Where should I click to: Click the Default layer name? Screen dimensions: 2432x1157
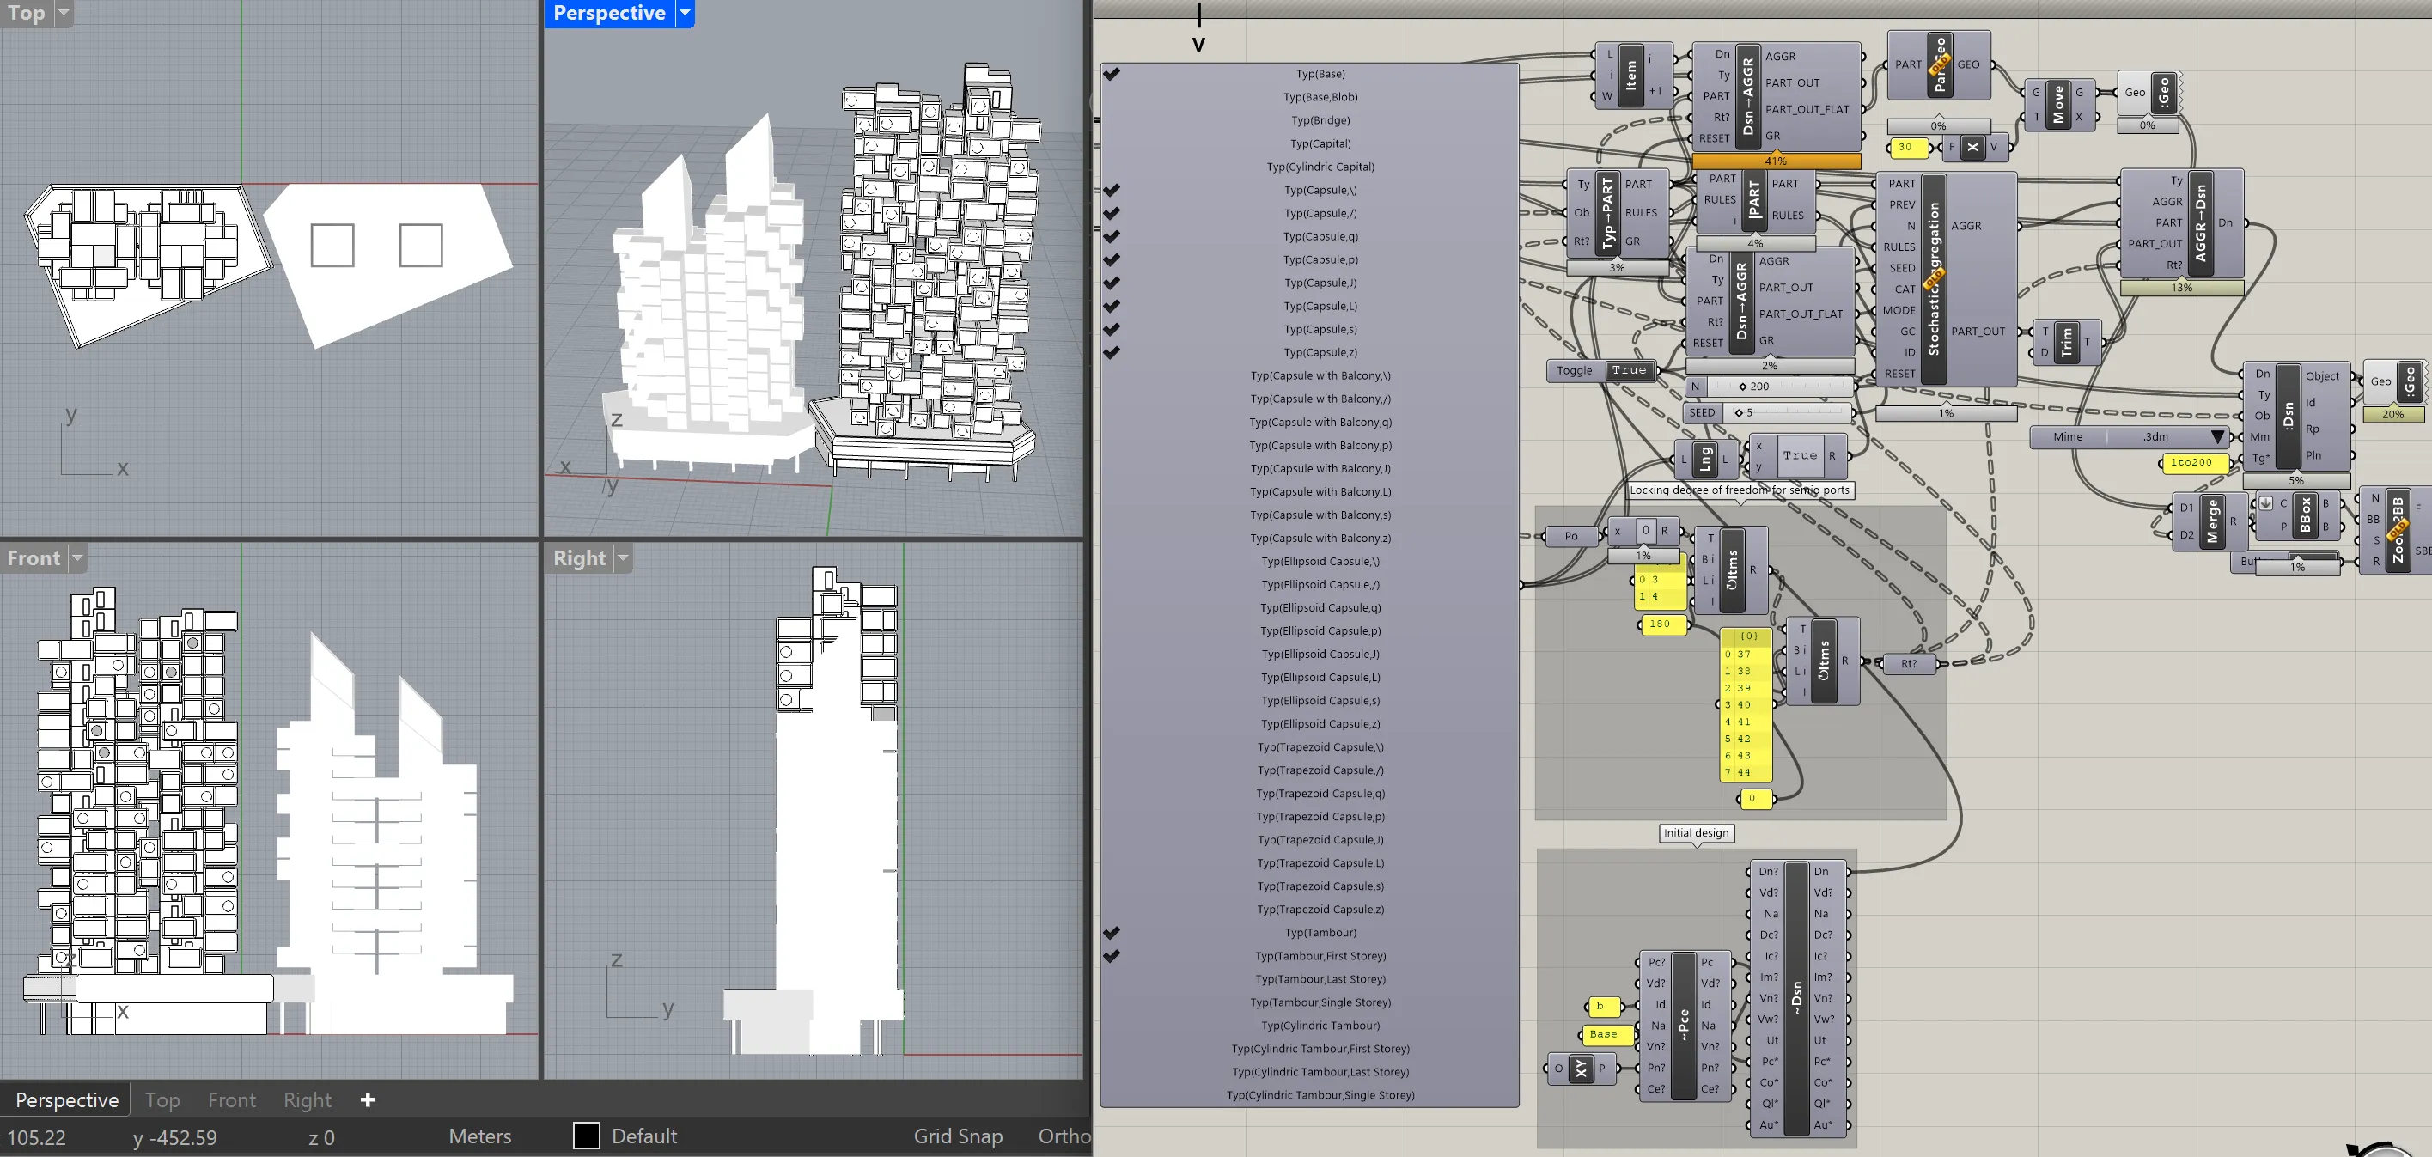click(644, 1136)
